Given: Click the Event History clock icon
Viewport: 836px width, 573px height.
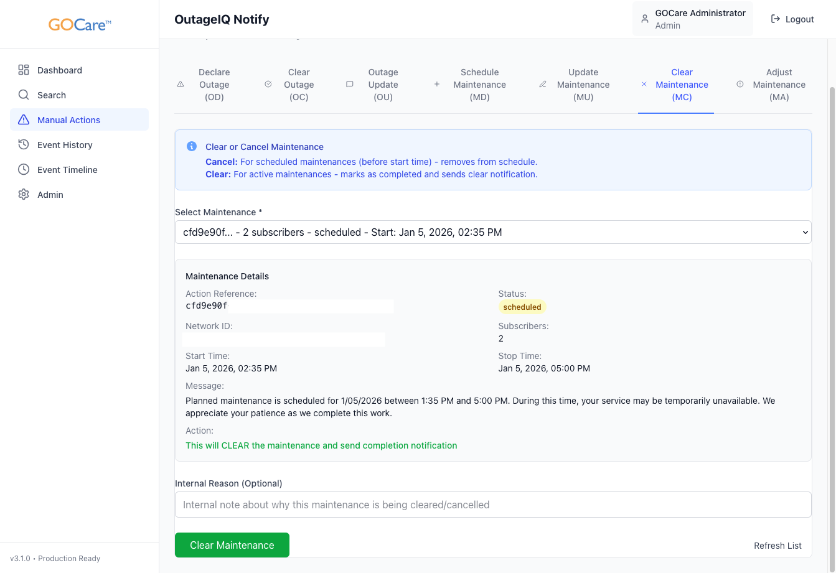Looking at the screenshot, I should click(24, 145).
